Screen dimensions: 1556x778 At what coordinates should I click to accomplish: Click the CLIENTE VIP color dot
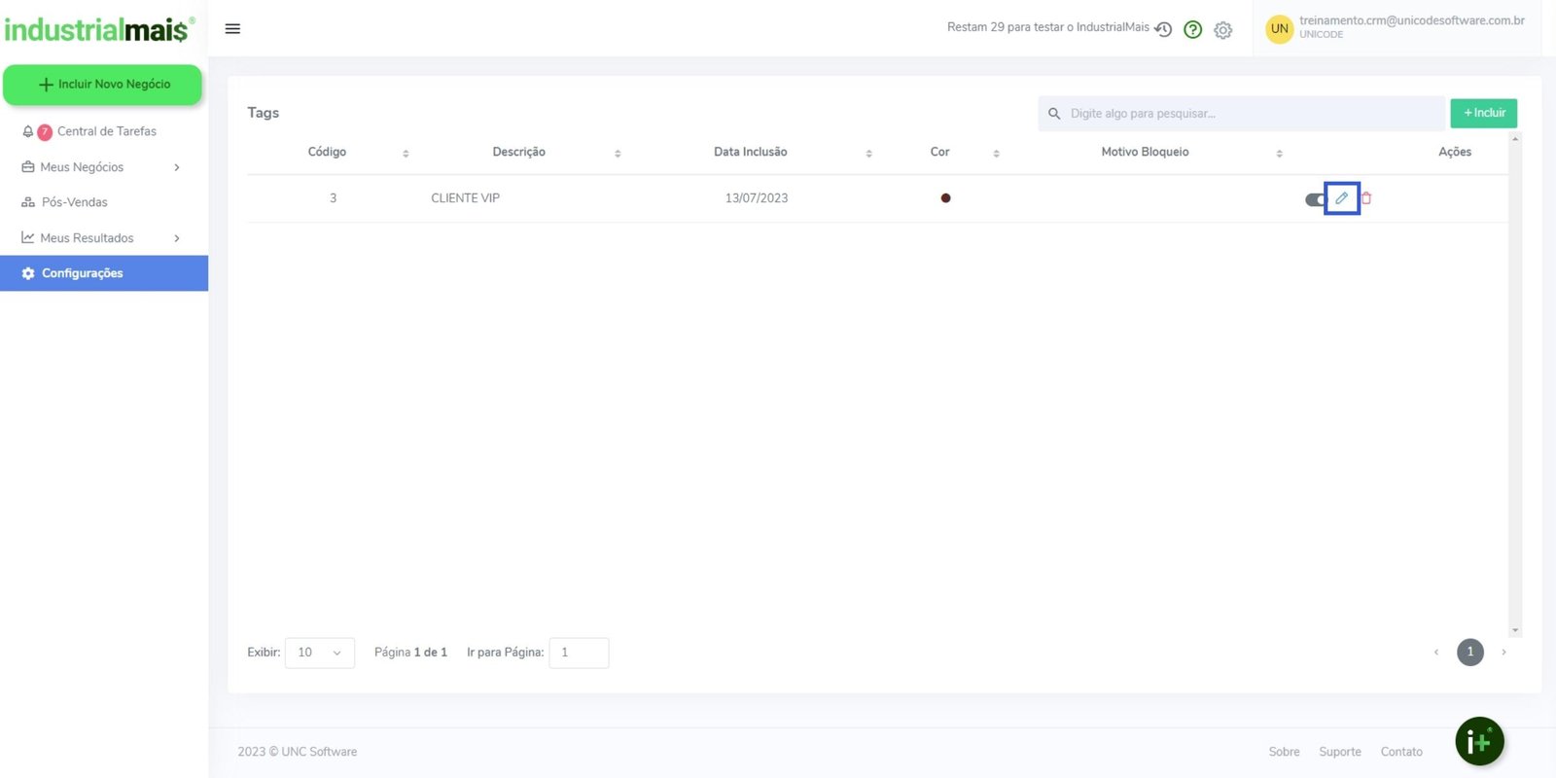tap(945, 198)
